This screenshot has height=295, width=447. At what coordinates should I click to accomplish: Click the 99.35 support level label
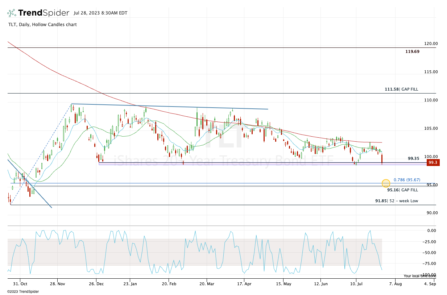click(x=413, y=158)
